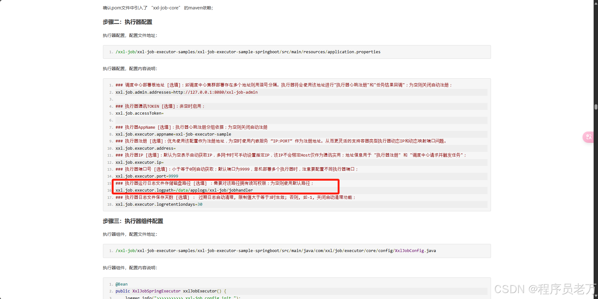Click line xxl.job.executor.logpath path
The width and height of the screenshot is (598, 299).
click(x=184, y=190)
